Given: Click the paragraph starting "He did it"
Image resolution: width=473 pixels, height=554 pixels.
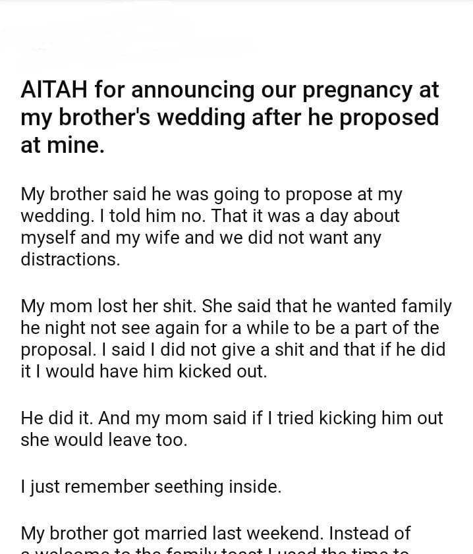Looking at the screenshot, I should pos(232,429).
